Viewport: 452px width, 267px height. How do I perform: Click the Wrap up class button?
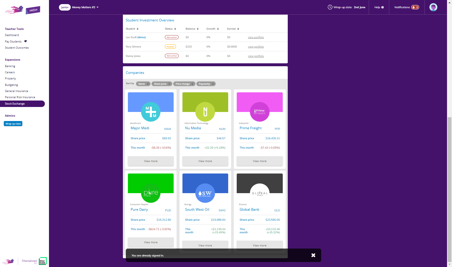[13, 124]
